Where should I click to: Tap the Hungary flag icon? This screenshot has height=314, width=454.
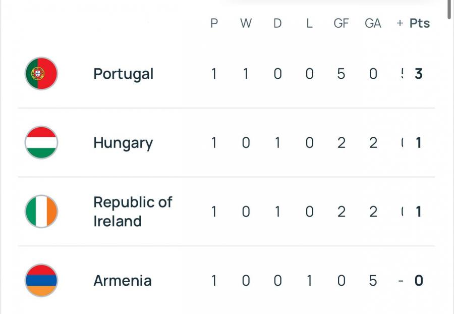41,142
